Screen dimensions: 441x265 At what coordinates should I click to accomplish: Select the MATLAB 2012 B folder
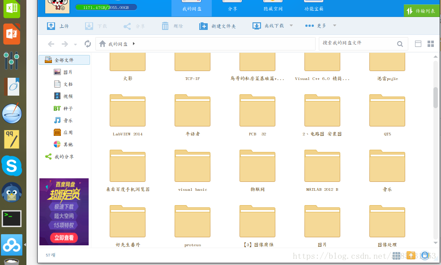coord(322,166)
